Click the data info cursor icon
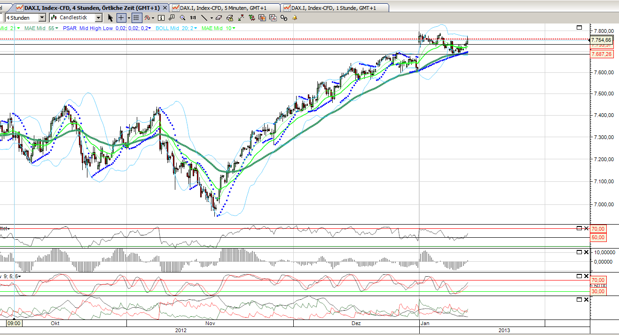Image resolution: width=619 pixels, height=335 pixels. (x=160, y=18)
